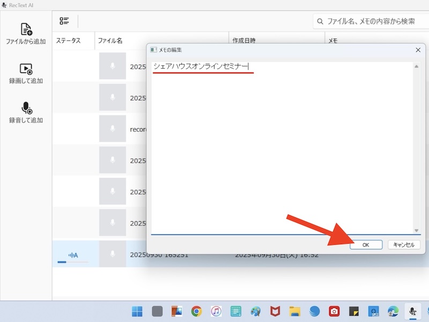Click the 録音して追加 microphone icon

[26, 108]
